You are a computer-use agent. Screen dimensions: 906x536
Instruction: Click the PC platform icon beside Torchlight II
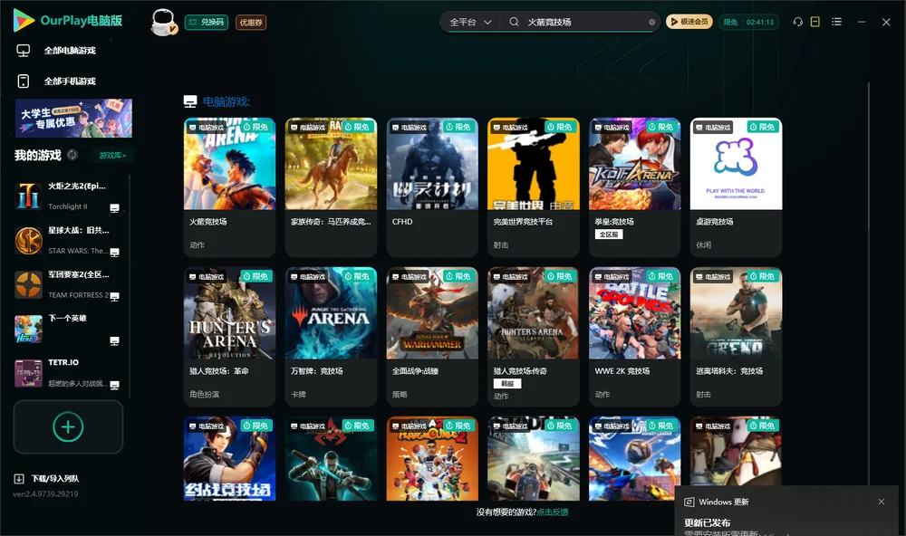click(x=114, y=208)
